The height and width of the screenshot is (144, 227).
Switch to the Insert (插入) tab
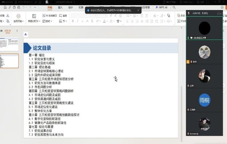tap(60, 7)
